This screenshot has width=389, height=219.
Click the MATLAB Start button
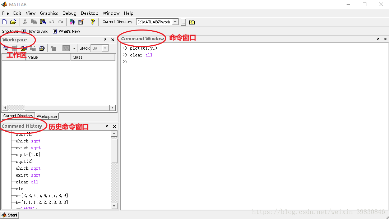click(9, 215)
